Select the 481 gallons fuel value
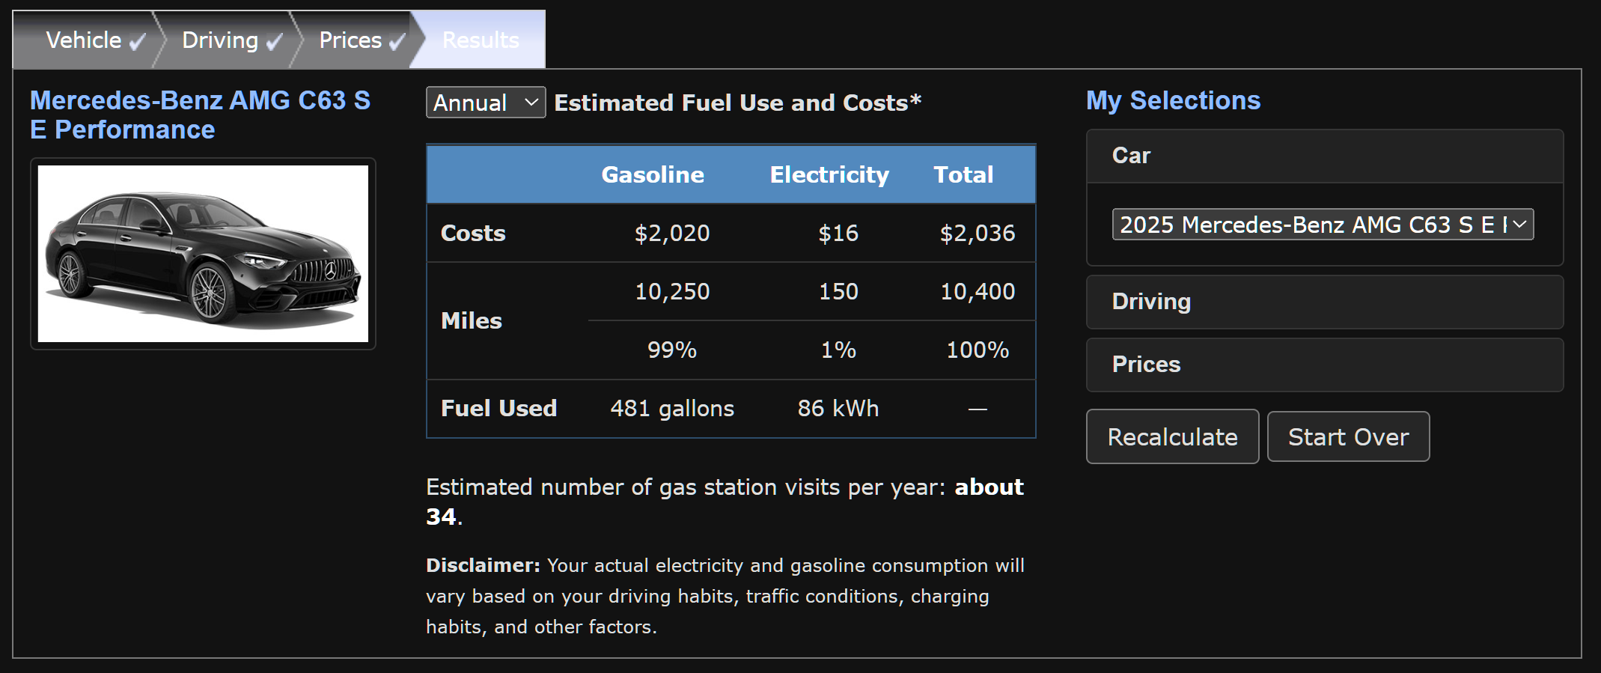The width and height of the screenshot is (1601, 673). (x=672, y=408)
